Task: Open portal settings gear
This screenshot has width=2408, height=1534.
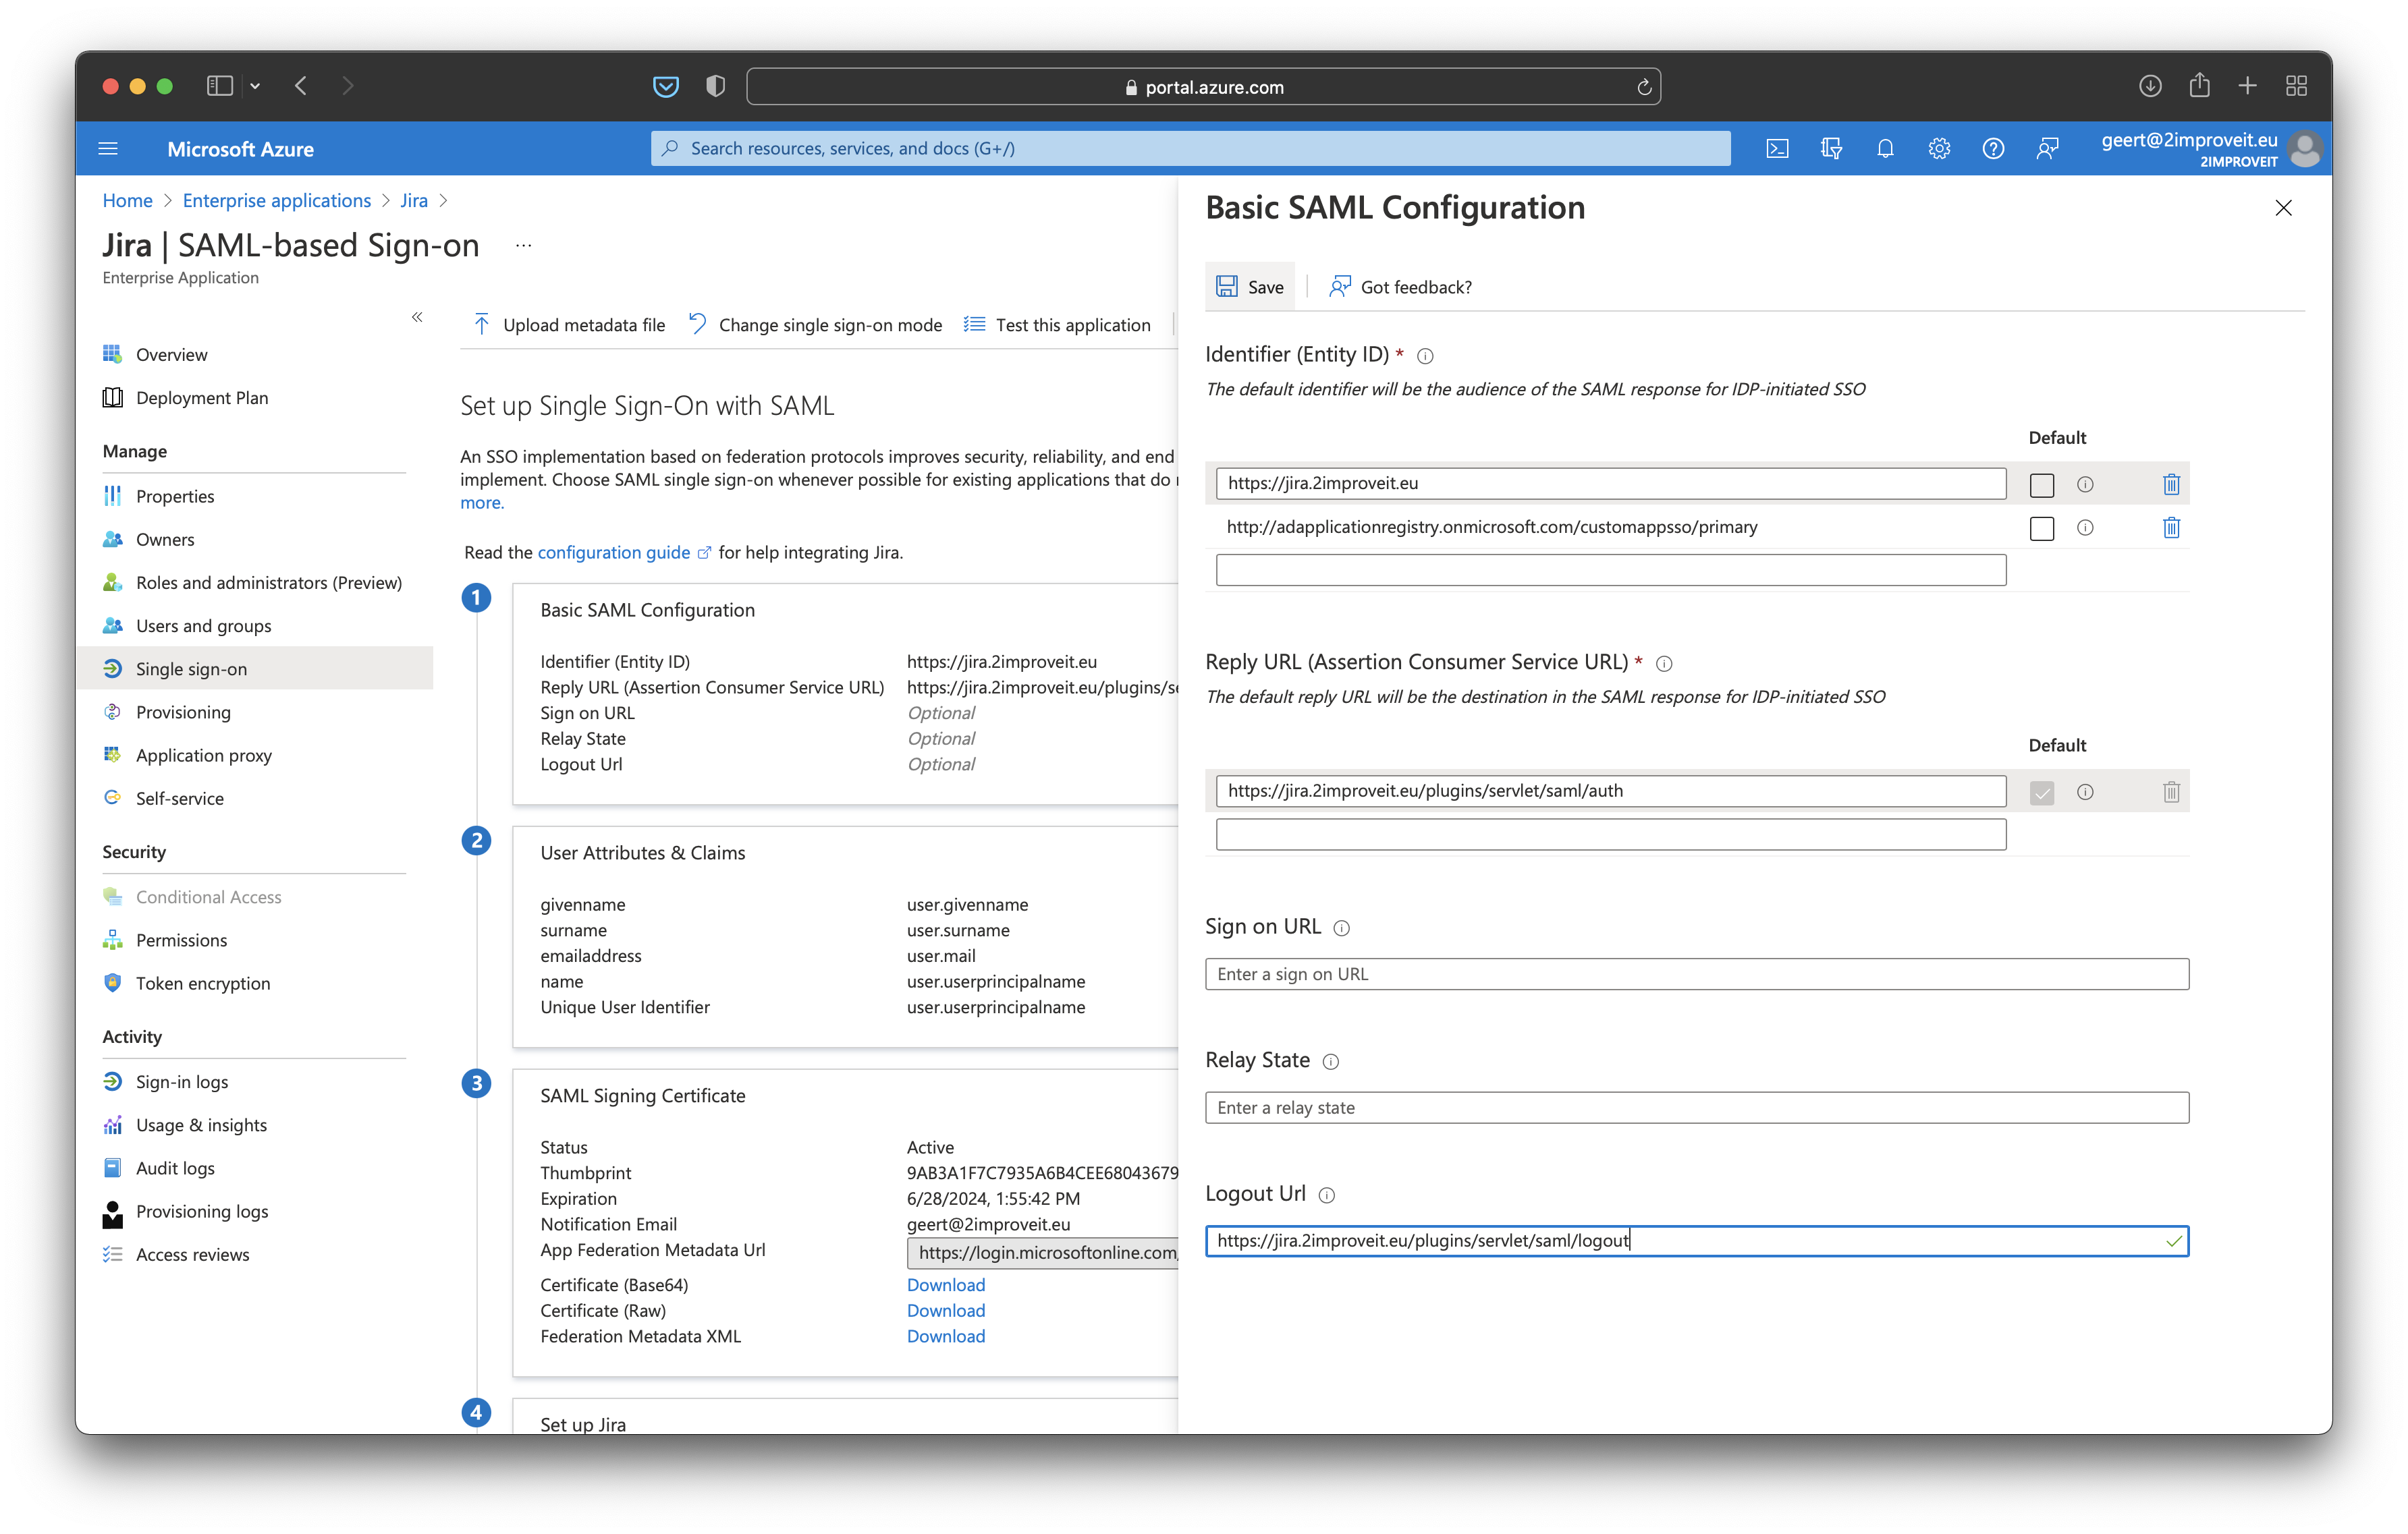Action: tap(1939, 149)
